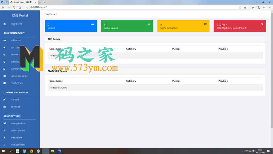The height and width of the screenshot is (154, 273).
Task: Click the Games Categories grid icon in sidebar
Action: pyautogui.click(x=4, y=76)
